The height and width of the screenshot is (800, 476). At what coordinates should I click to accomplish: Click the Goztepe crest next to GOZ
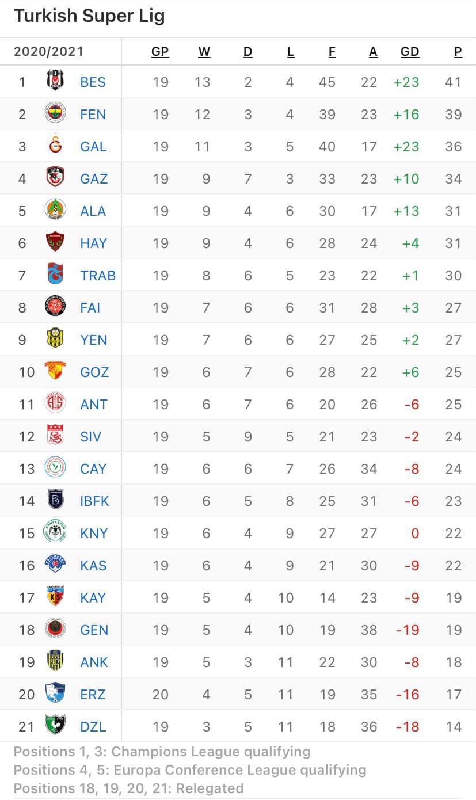tap(56, 372)
